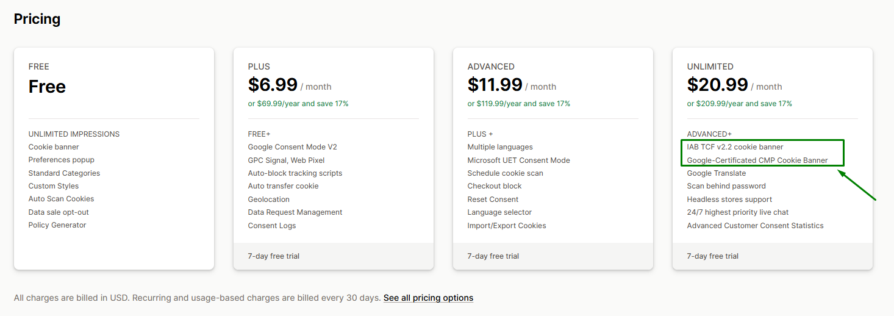Click the Import/Export Cookies feature
The width and height of the screenshot is (894, 316).
click(506, 226)
